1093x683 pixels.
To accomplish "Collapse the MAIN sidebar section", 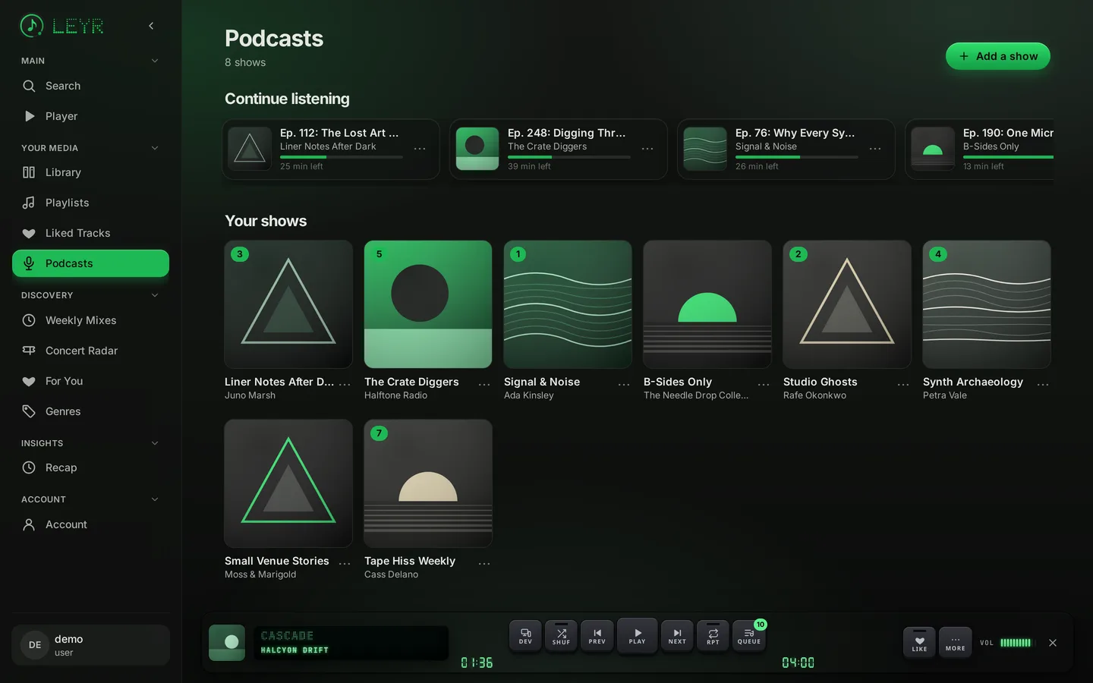I will coord(155,61).
